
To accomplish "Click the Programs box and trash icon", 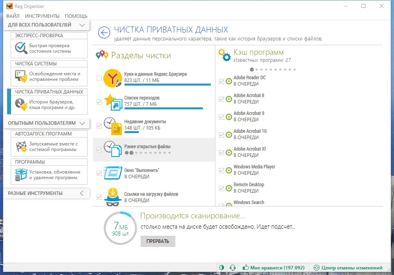I will 21,175.
